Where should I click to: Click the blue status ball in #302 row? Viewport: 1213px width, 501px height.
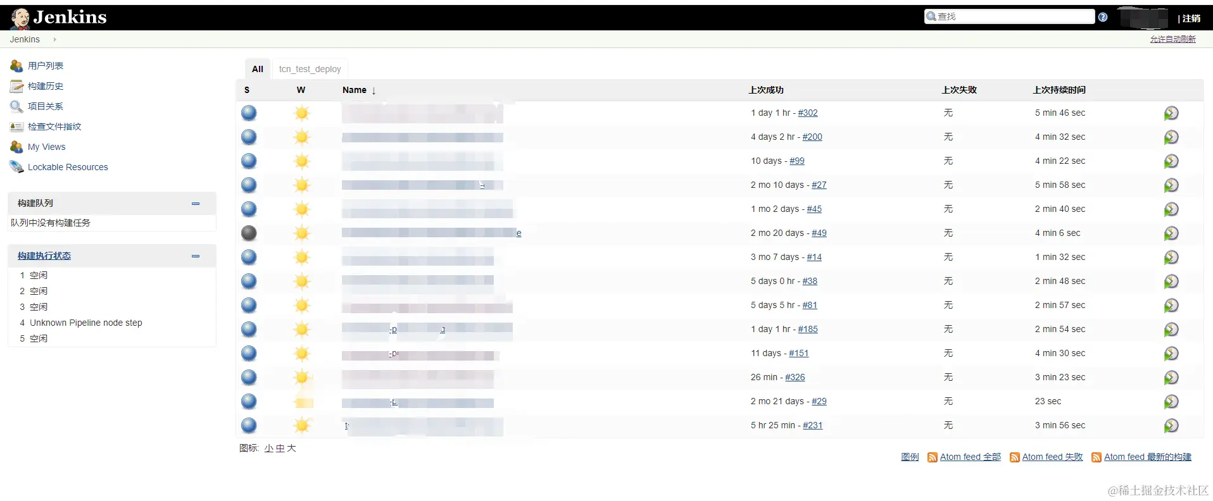pyautogui.click(x=249, y=113)
